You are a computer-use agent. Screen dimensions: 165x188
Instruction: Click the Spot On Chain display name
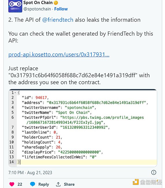[38, 3]
